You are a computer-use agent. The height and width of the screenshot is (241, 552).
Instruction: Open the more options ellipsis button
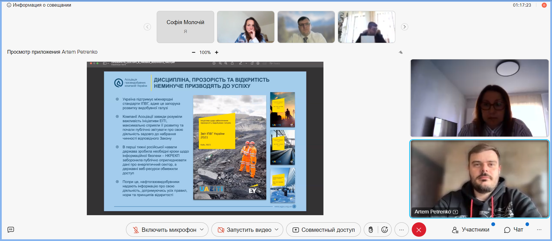tap(401, 230)
